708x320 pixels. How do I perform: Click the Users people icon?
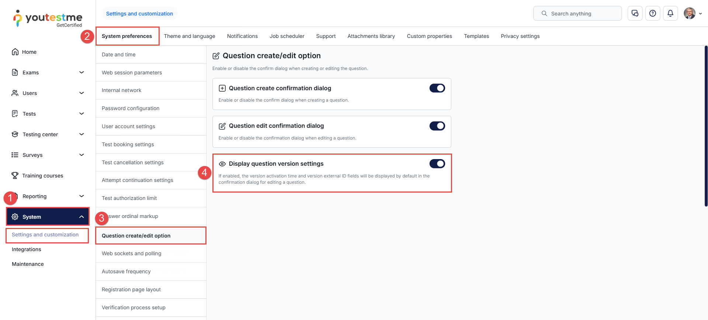15,93
